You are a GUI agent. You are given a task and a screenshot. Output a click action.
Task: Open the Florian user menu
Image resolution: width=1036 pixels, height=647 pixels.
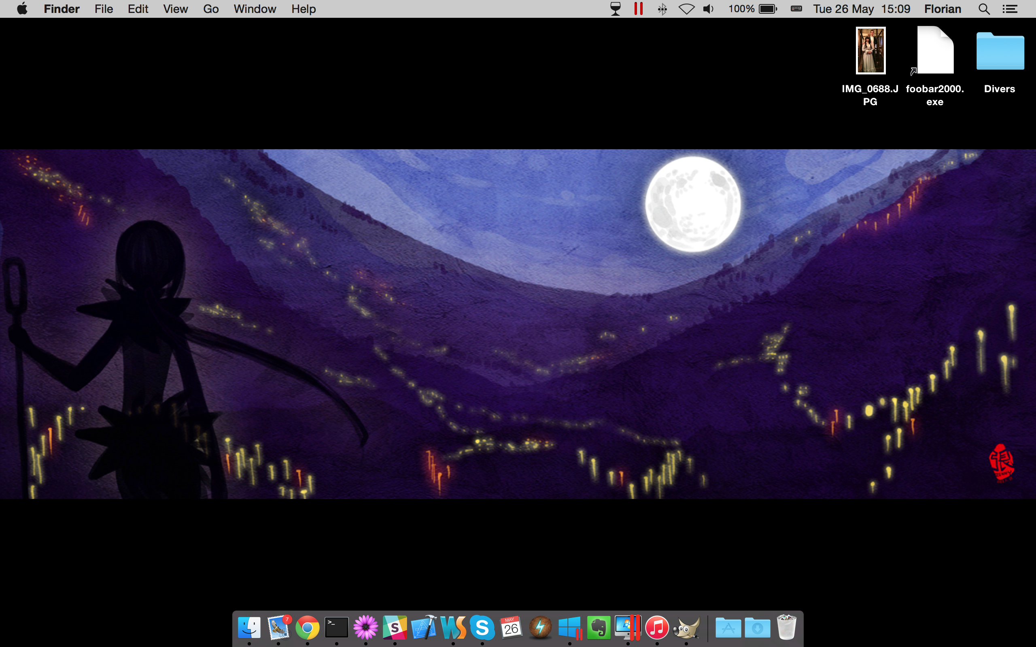942,9
